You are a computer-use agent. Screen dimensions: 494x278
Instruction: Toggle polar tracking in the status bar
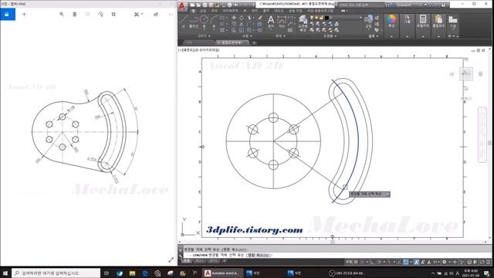(x=379, y=262)
